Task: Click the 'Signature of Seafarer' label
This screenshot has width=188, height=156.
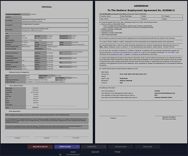Action: (169, 117)
